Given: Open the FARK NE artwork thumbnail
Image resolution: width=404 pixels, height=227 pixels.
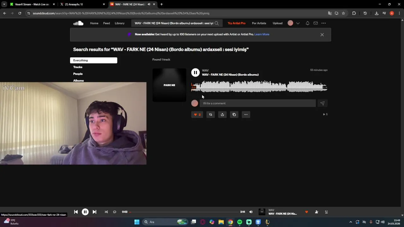Looking at the screenshot, I should [169, 85].
